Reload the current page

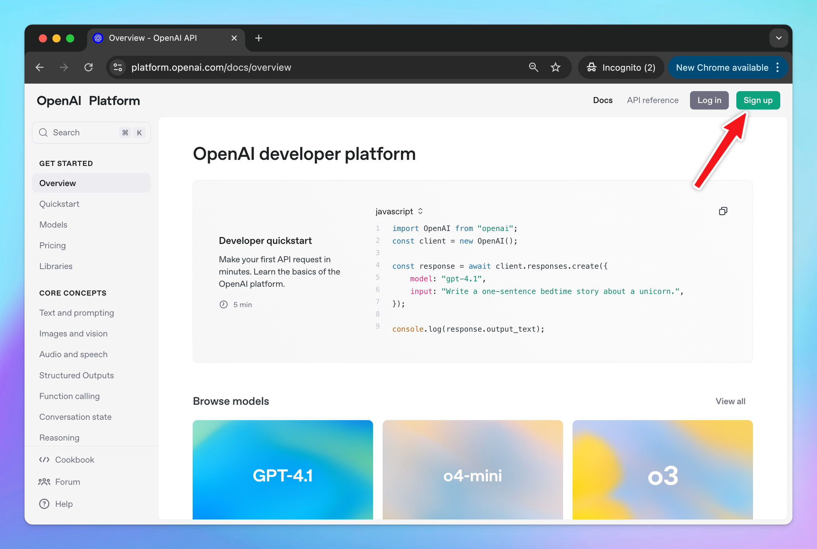pos(89,67)
